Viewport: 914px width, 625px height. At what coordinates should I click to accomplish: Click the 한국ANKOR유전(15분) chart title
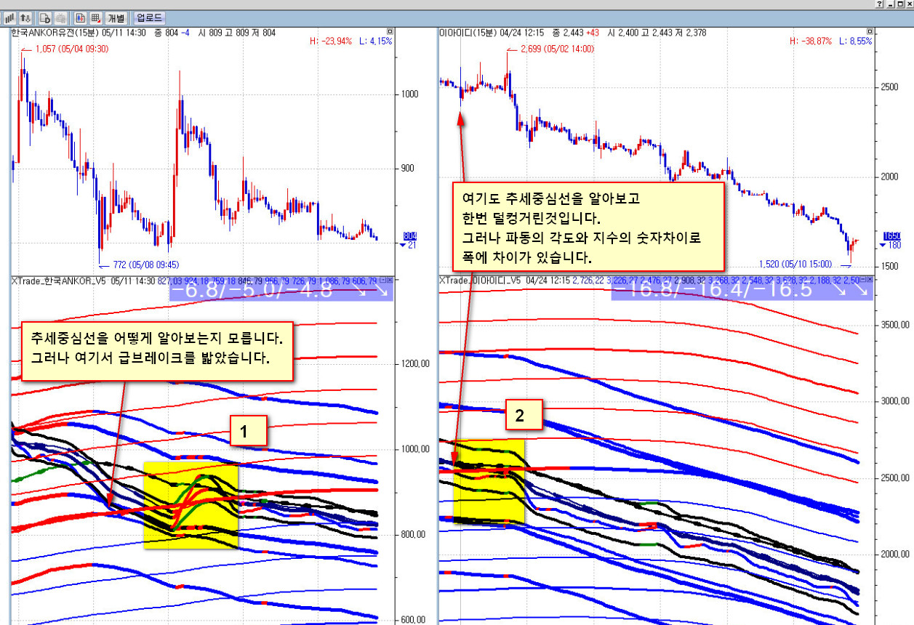[55, 32]
